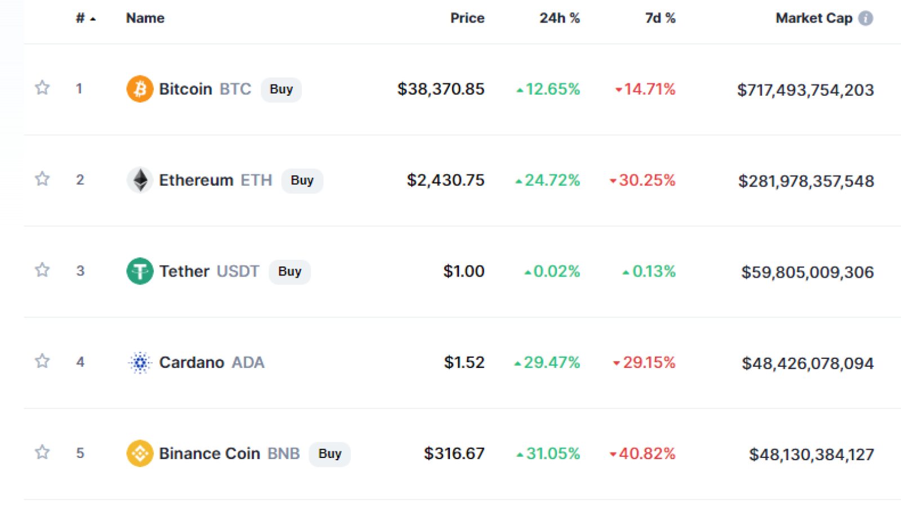Add Bitcoin to watchlist with star
This screenshot has width=901, height=507.
coord(42,88)
